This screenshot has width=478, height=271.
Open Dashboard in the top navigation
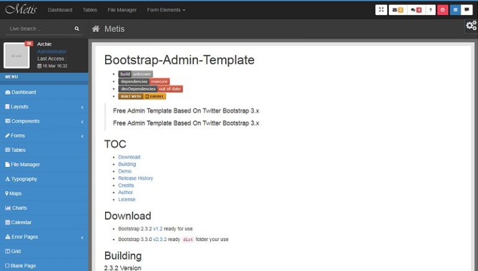point(60,10)
